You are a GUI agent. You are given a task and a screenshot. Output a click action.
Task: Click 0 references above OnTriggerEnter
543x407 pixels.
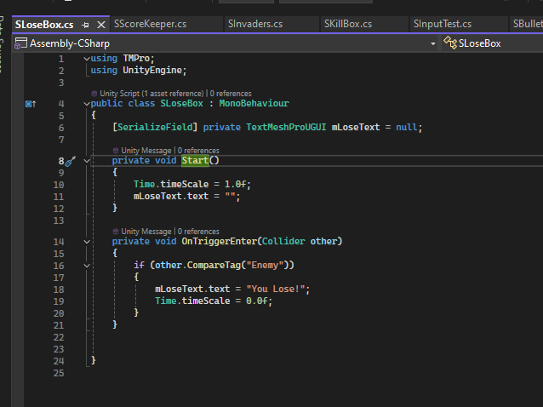pos(198,232)
